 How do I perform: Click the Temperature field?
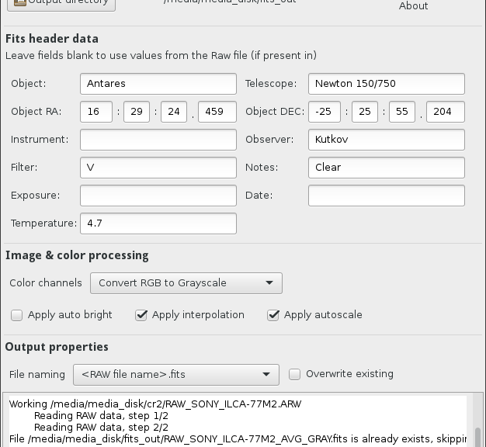[158, 223]
